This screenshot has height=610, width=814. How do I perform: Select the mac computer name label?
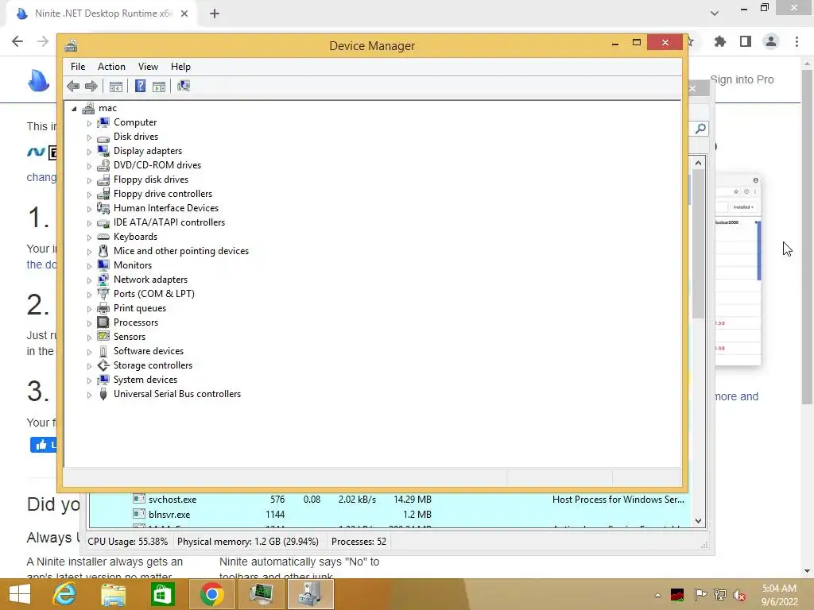point(107,108)
